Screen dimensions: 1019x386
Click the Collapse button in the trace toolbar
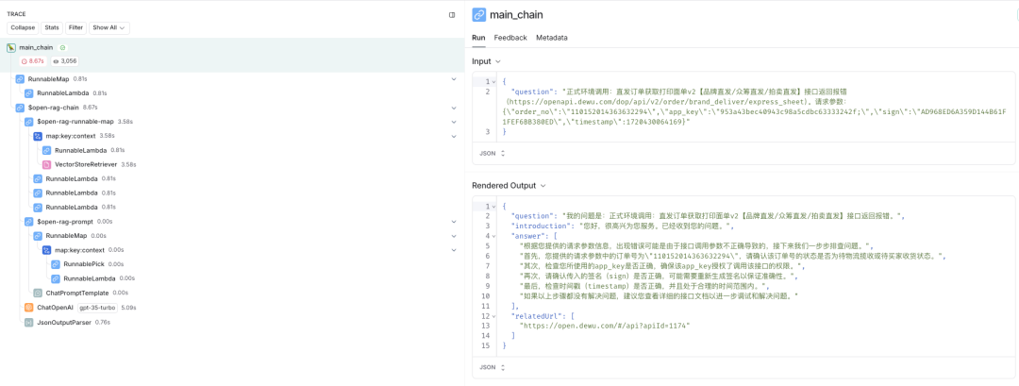(23, 28)
